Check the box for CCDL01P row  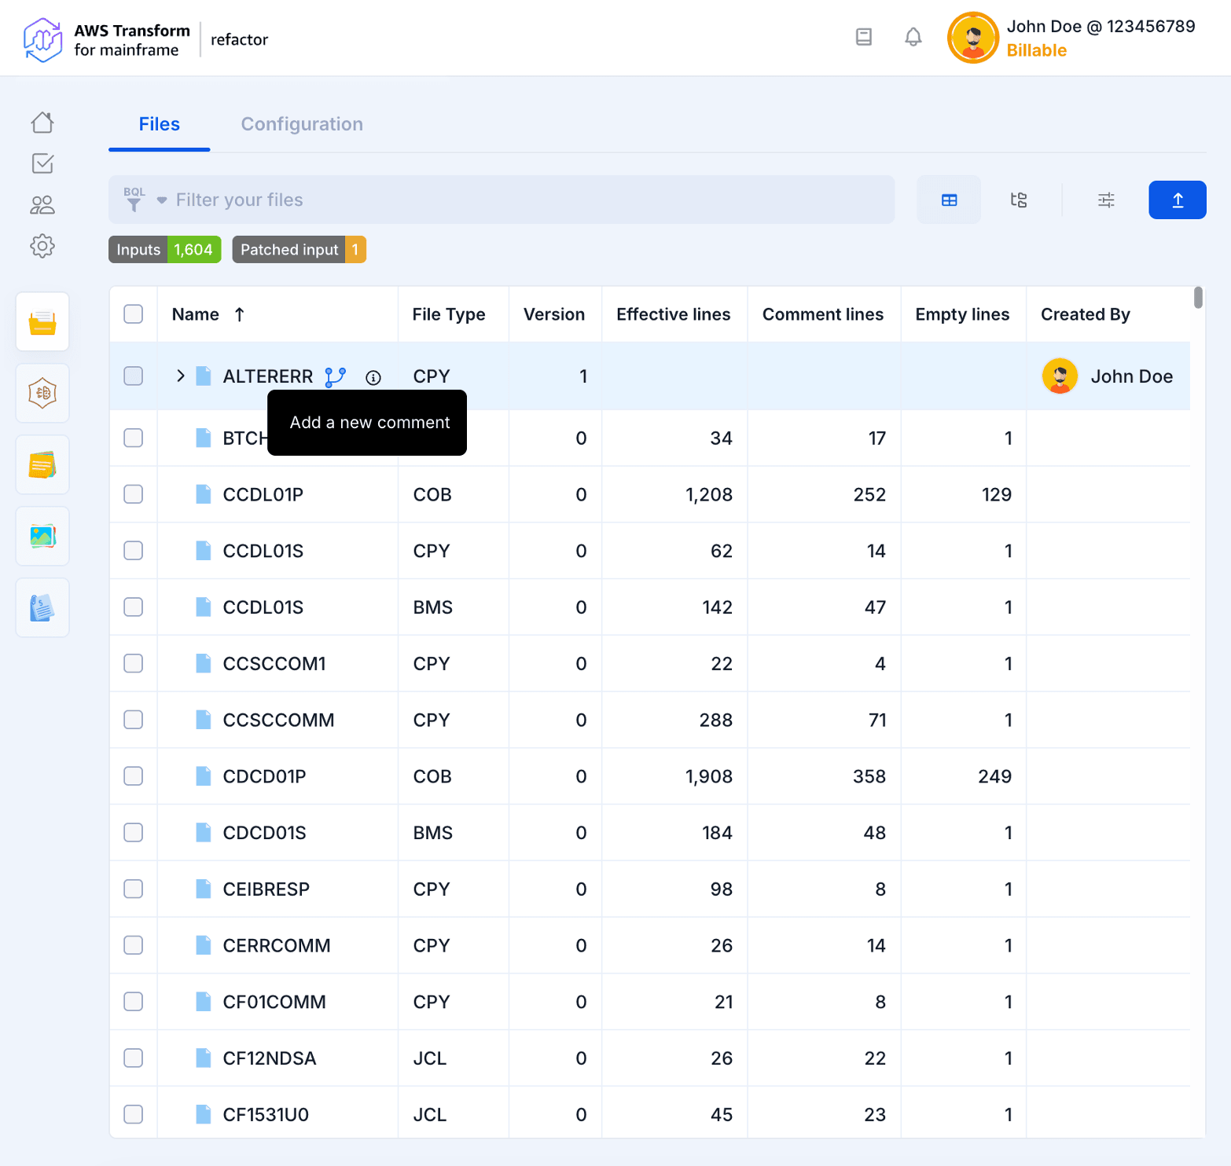134,494
